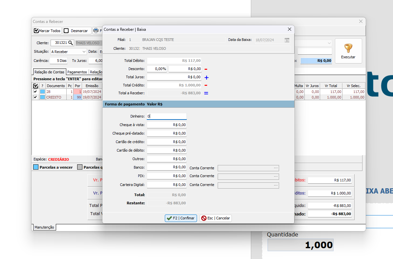This screenshot has height=259, width=393.
Task: Click the blue Parcelas a vencer color legend
Action: coord(36,167)
